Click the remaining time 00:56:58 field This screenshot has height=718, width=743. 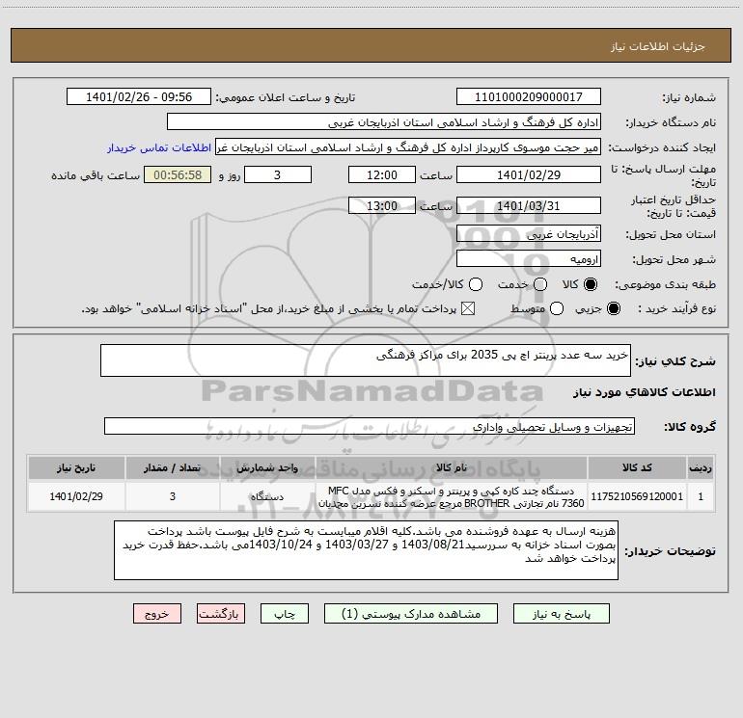[x=178, y=174]
